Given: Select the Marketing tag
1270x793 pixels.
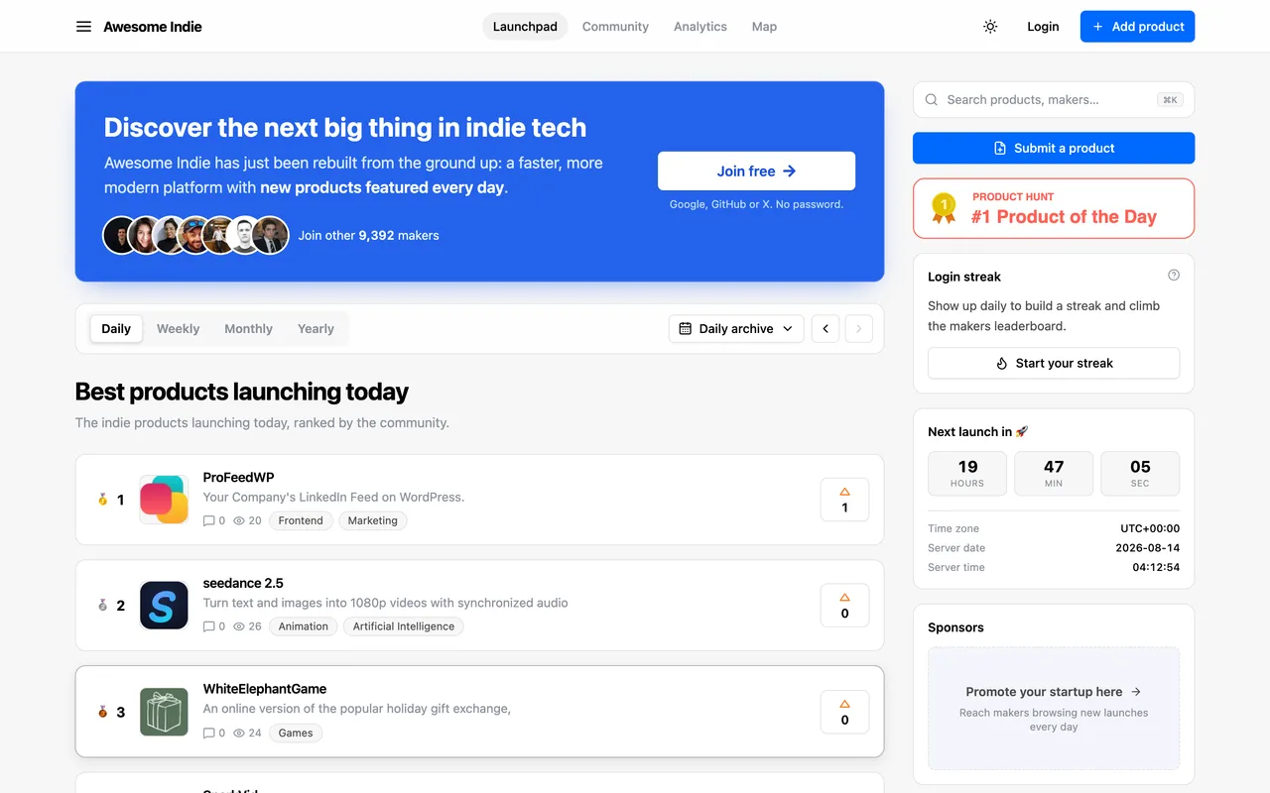Looking at the screenshot, I should tap(373, 520).
